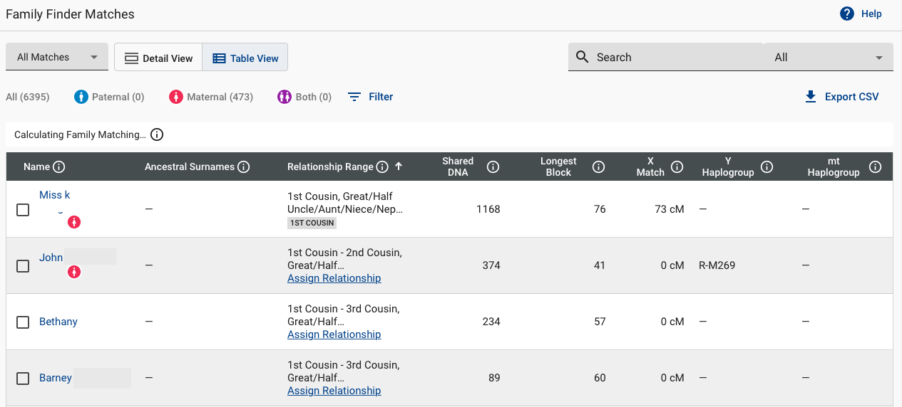Open the Filter options icon
Screen dimensions: 902x407
point(354,97)
